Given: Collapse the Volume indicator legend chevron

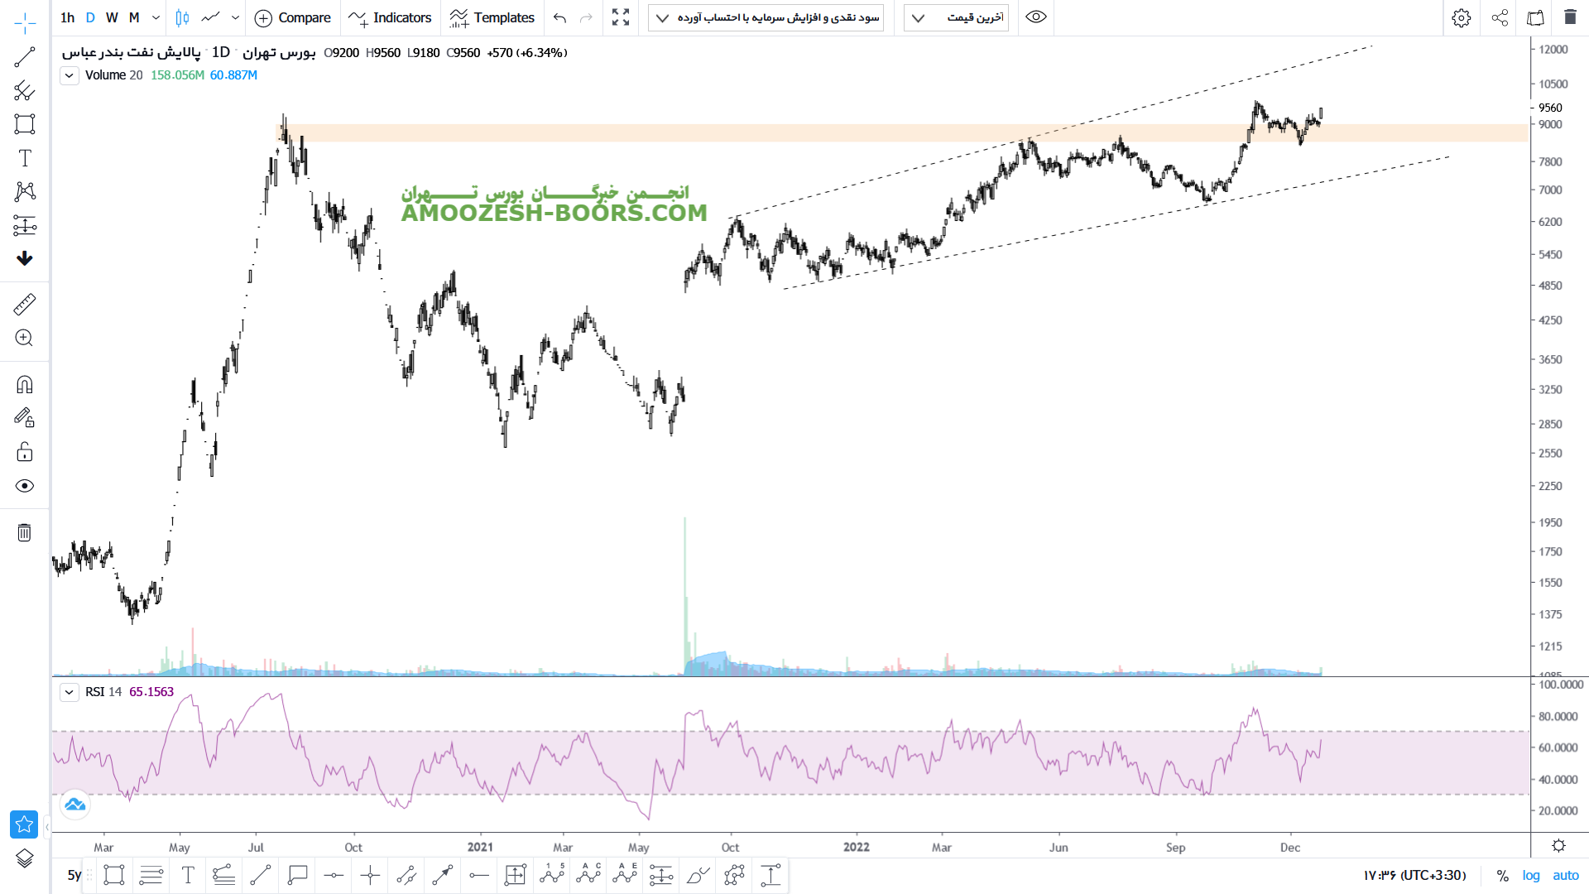Looking at the screenshot, I should pos(70,75).
